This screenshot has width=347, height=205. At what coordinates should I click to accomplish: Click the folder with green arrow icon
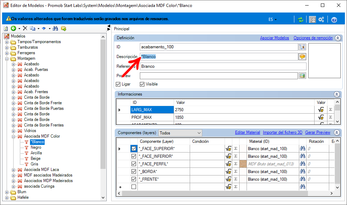point(64,28)
